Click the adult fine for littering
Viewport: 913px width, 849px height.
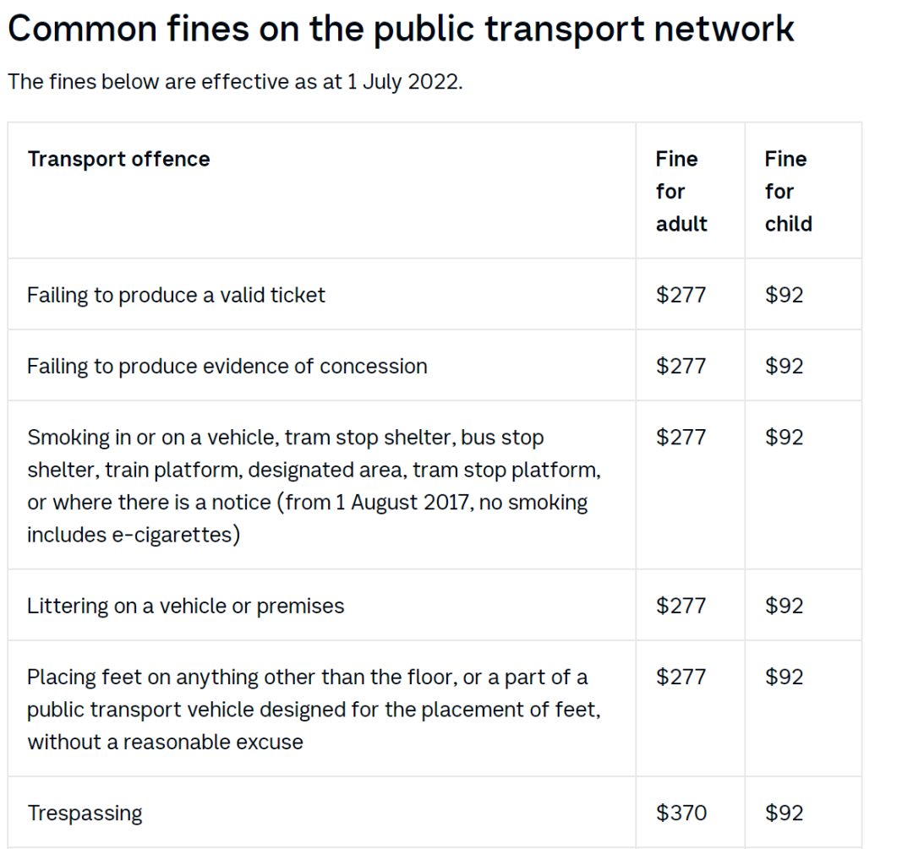681,606
